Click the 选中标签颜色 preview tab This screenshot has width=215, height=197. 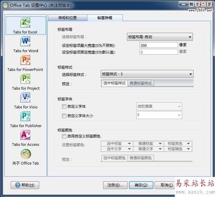(x=115, y=158)
